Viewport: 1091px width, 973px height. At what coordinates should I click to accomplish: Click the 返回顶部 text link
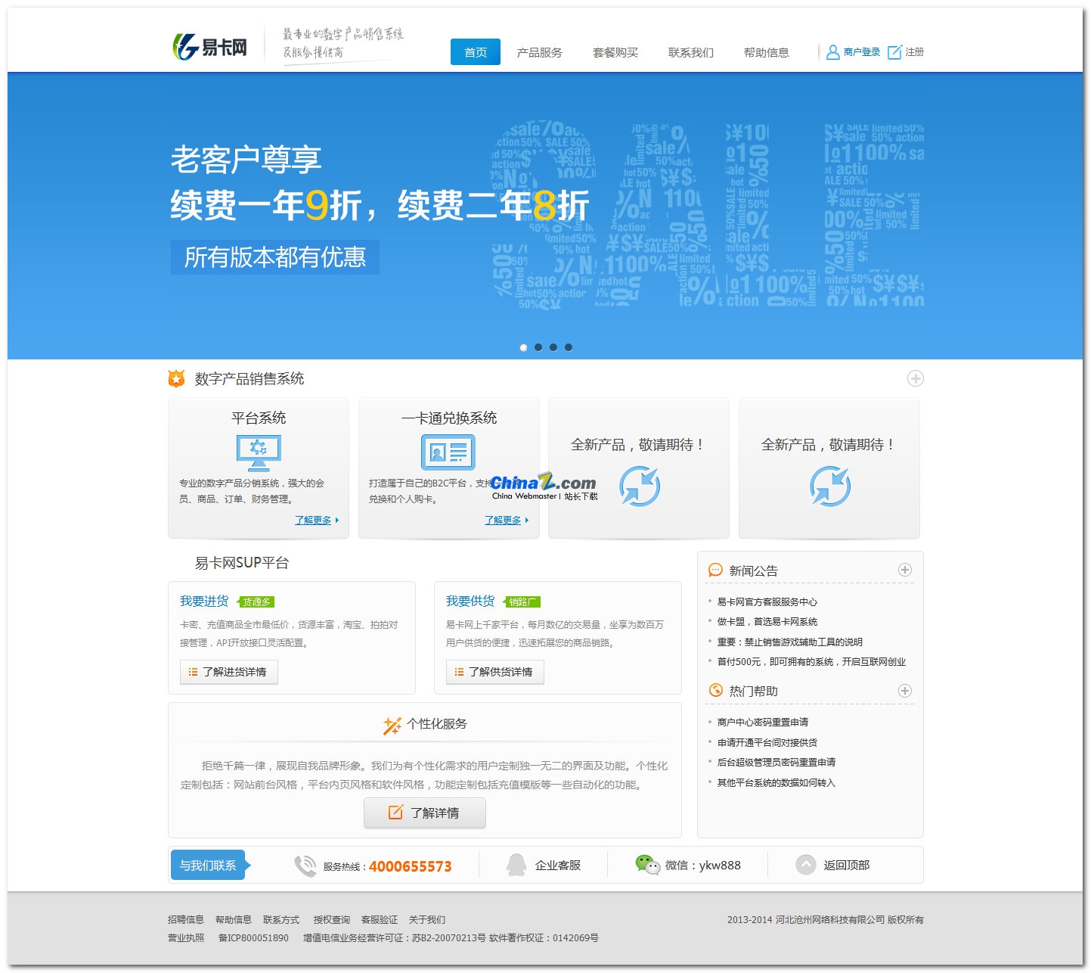point(847,866)
